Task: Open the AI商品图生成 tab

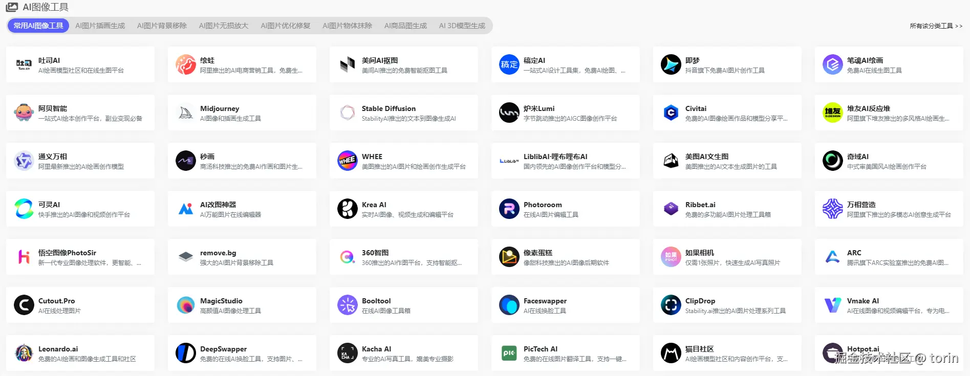Action: pos(405,26)
